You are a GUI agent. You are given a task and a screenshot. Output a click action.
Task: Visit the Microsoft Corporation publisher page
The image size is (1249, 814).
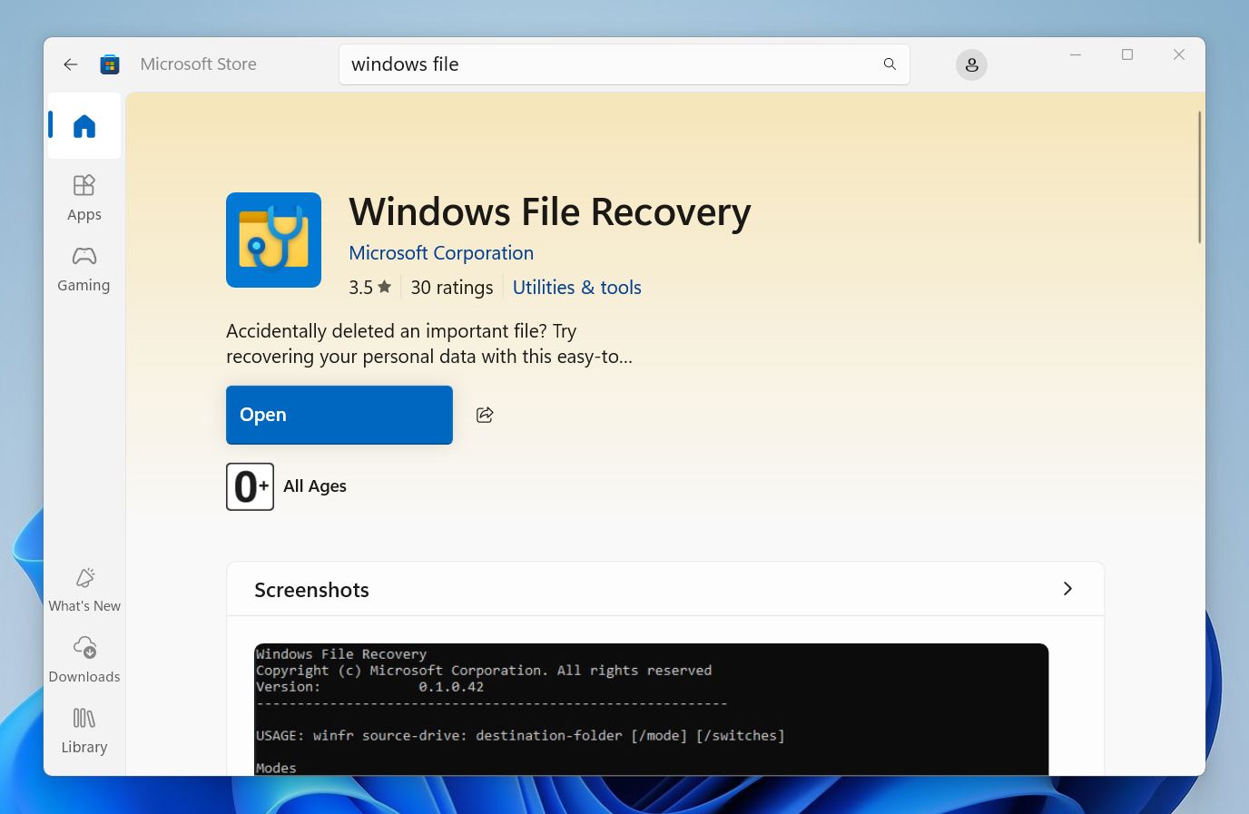point(441,252)
